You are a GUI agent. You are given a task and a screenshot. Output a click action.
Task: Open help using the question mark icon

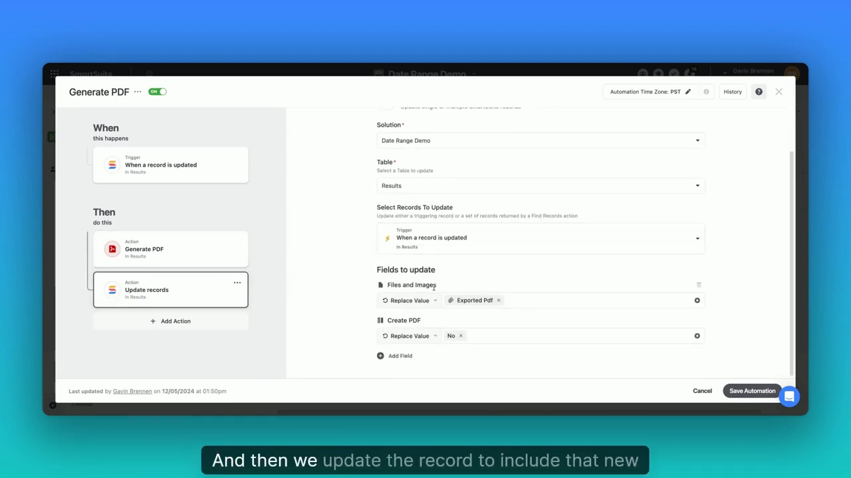tap(759, 92)
